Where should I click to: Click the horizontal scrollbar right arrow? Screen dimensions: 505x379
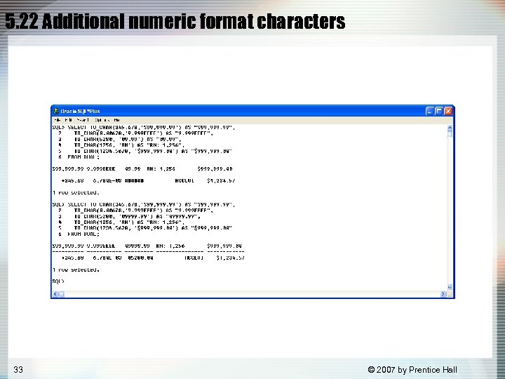pyautogui.click(x=443, y=294)
